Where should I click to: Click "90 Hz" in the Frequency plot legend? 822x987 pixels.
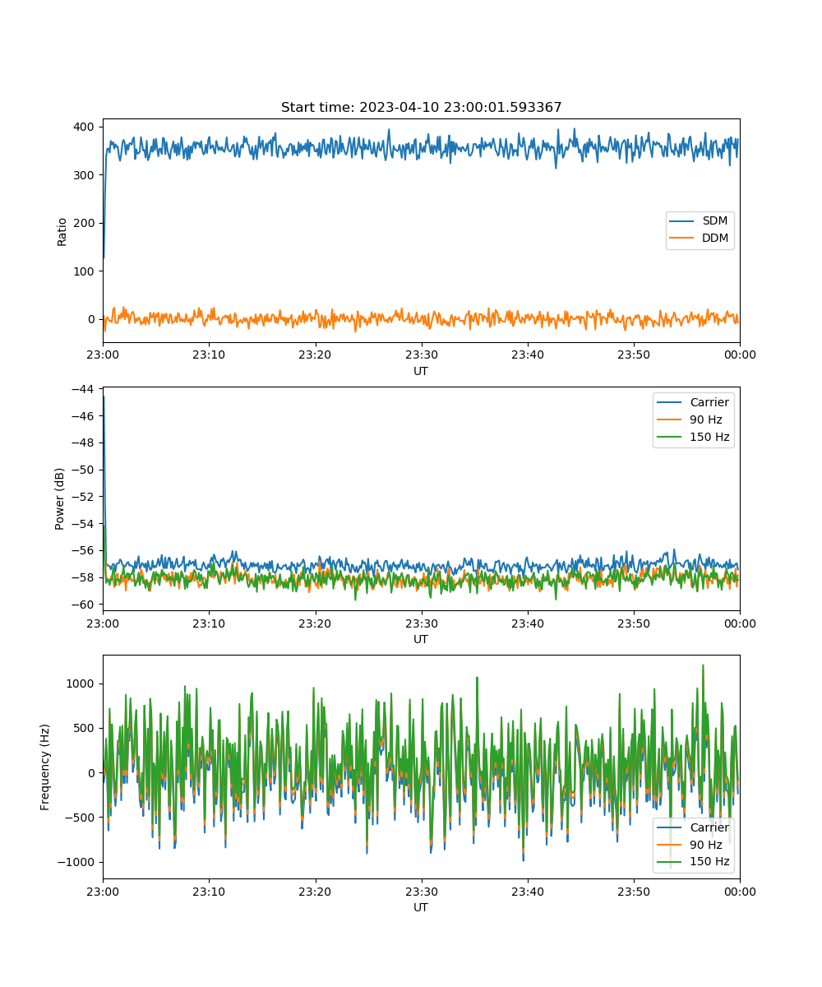tap(706, 845)
